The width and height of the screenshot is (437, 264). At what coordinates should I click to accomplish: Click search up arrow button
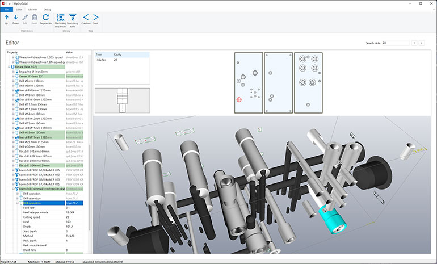tap(414, 43)
